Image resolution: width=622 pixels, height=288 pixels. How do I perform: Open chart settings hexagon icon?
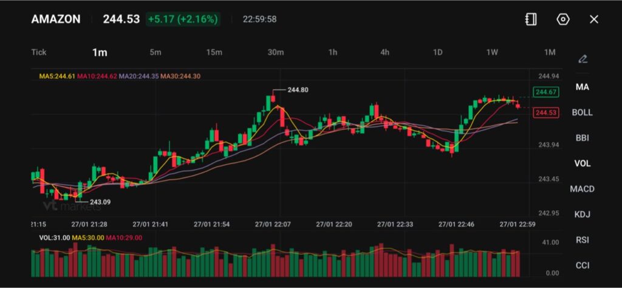(x=563, y=19)
